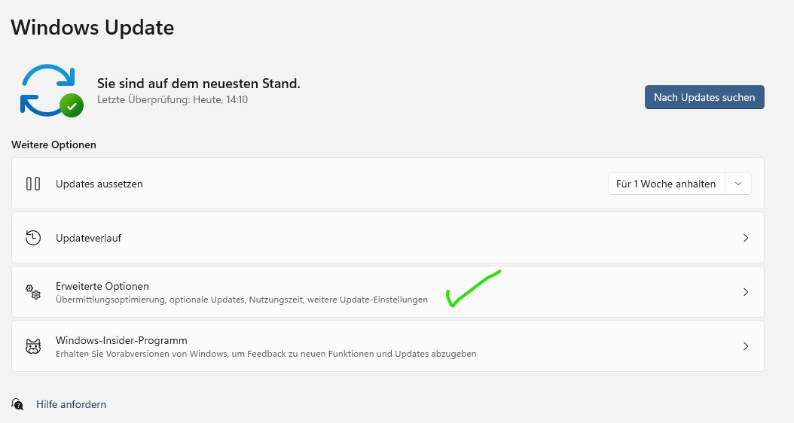Open the Windows-Insider-Programm entry
Image resolution: width=794 pixels, height=423 pixels.
point(388,346)
